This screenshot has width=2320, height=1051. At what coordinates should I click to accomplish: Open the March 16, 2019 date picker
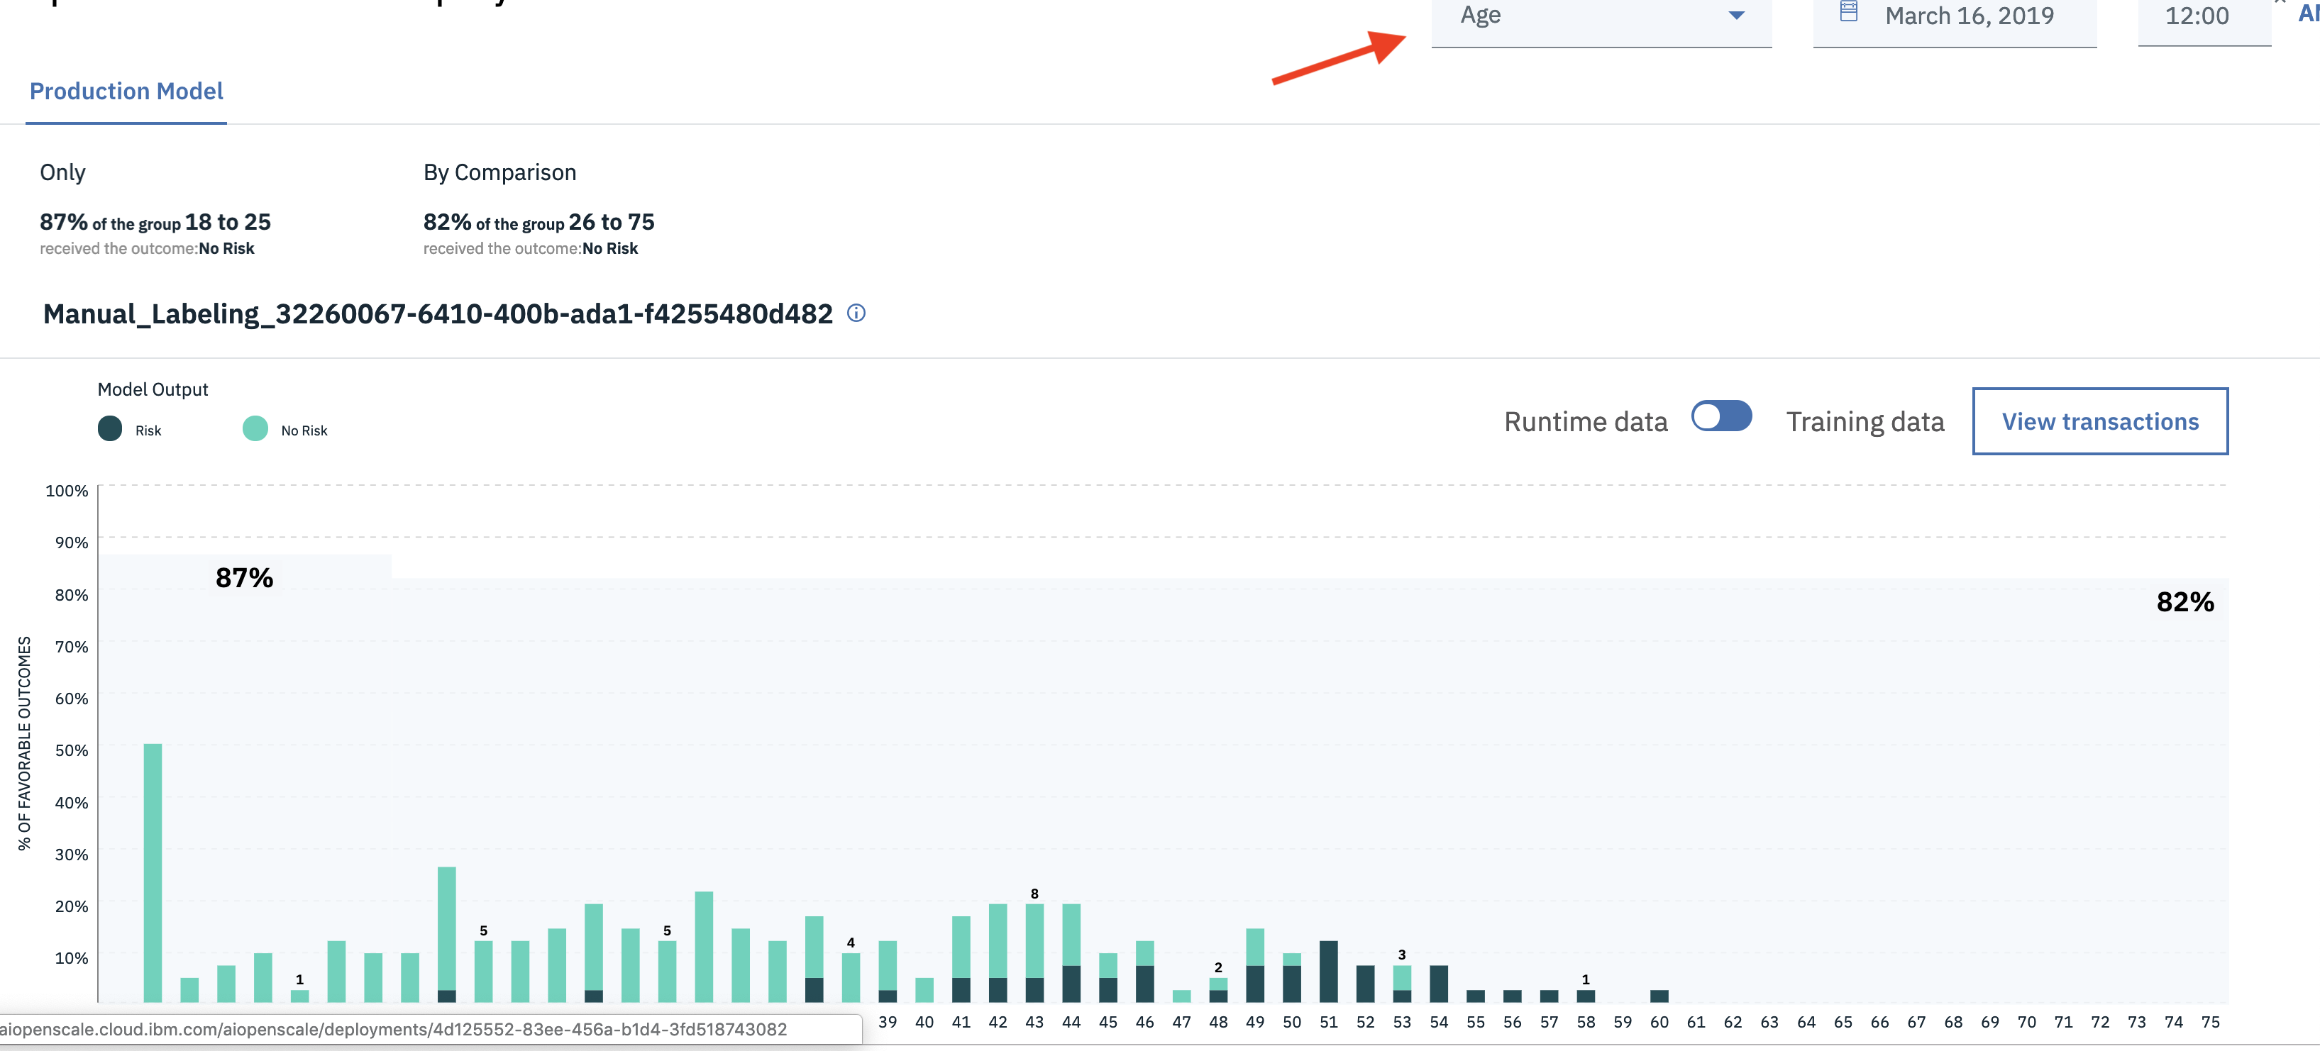pyautogui.click(x=1969, y=16)
